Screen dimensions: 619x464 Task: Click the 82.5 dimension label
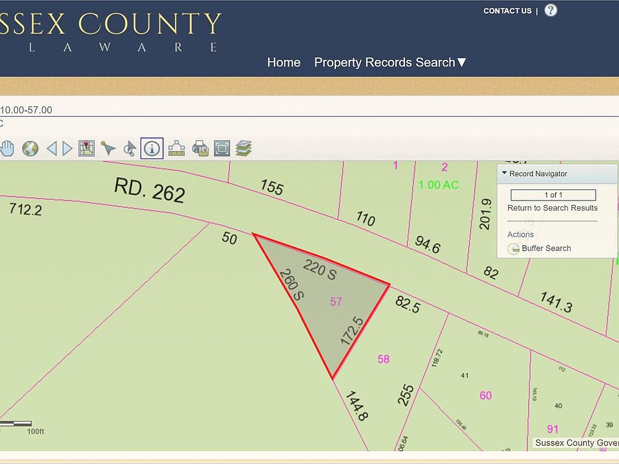click(408, 304)
